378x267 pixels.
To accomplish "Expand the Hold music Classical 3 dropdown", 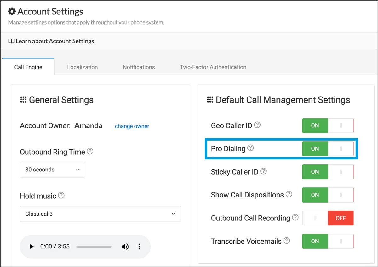I will [100, 214].
